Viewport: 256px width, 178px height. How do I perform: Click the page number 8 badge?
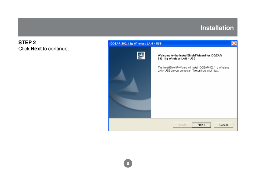tap(128, 163)
